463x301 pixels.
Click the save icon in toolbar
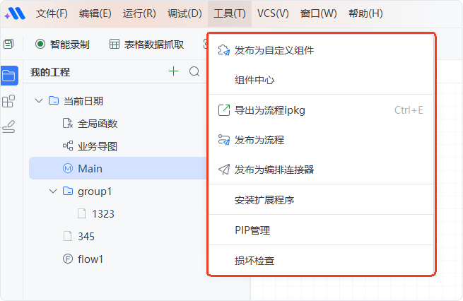8,45
